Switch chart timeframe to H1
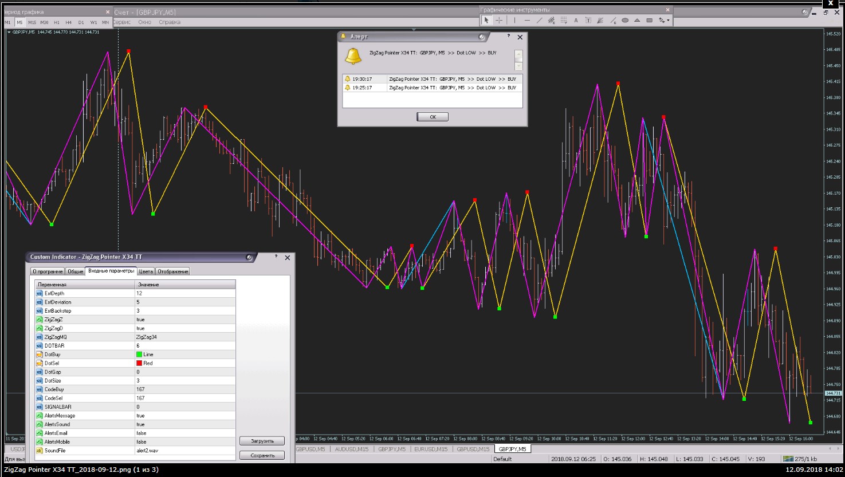Screen dimensions: 845x477 57,22
